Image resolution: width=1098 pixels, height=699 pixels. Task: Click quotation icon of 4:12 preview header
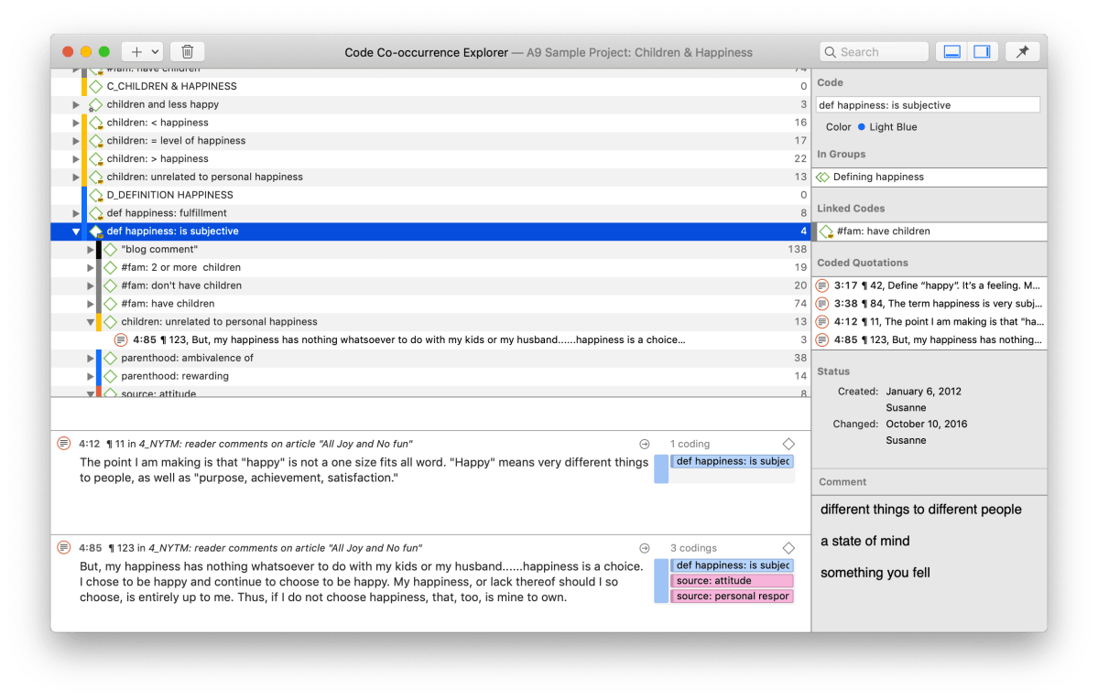point(64,443)
